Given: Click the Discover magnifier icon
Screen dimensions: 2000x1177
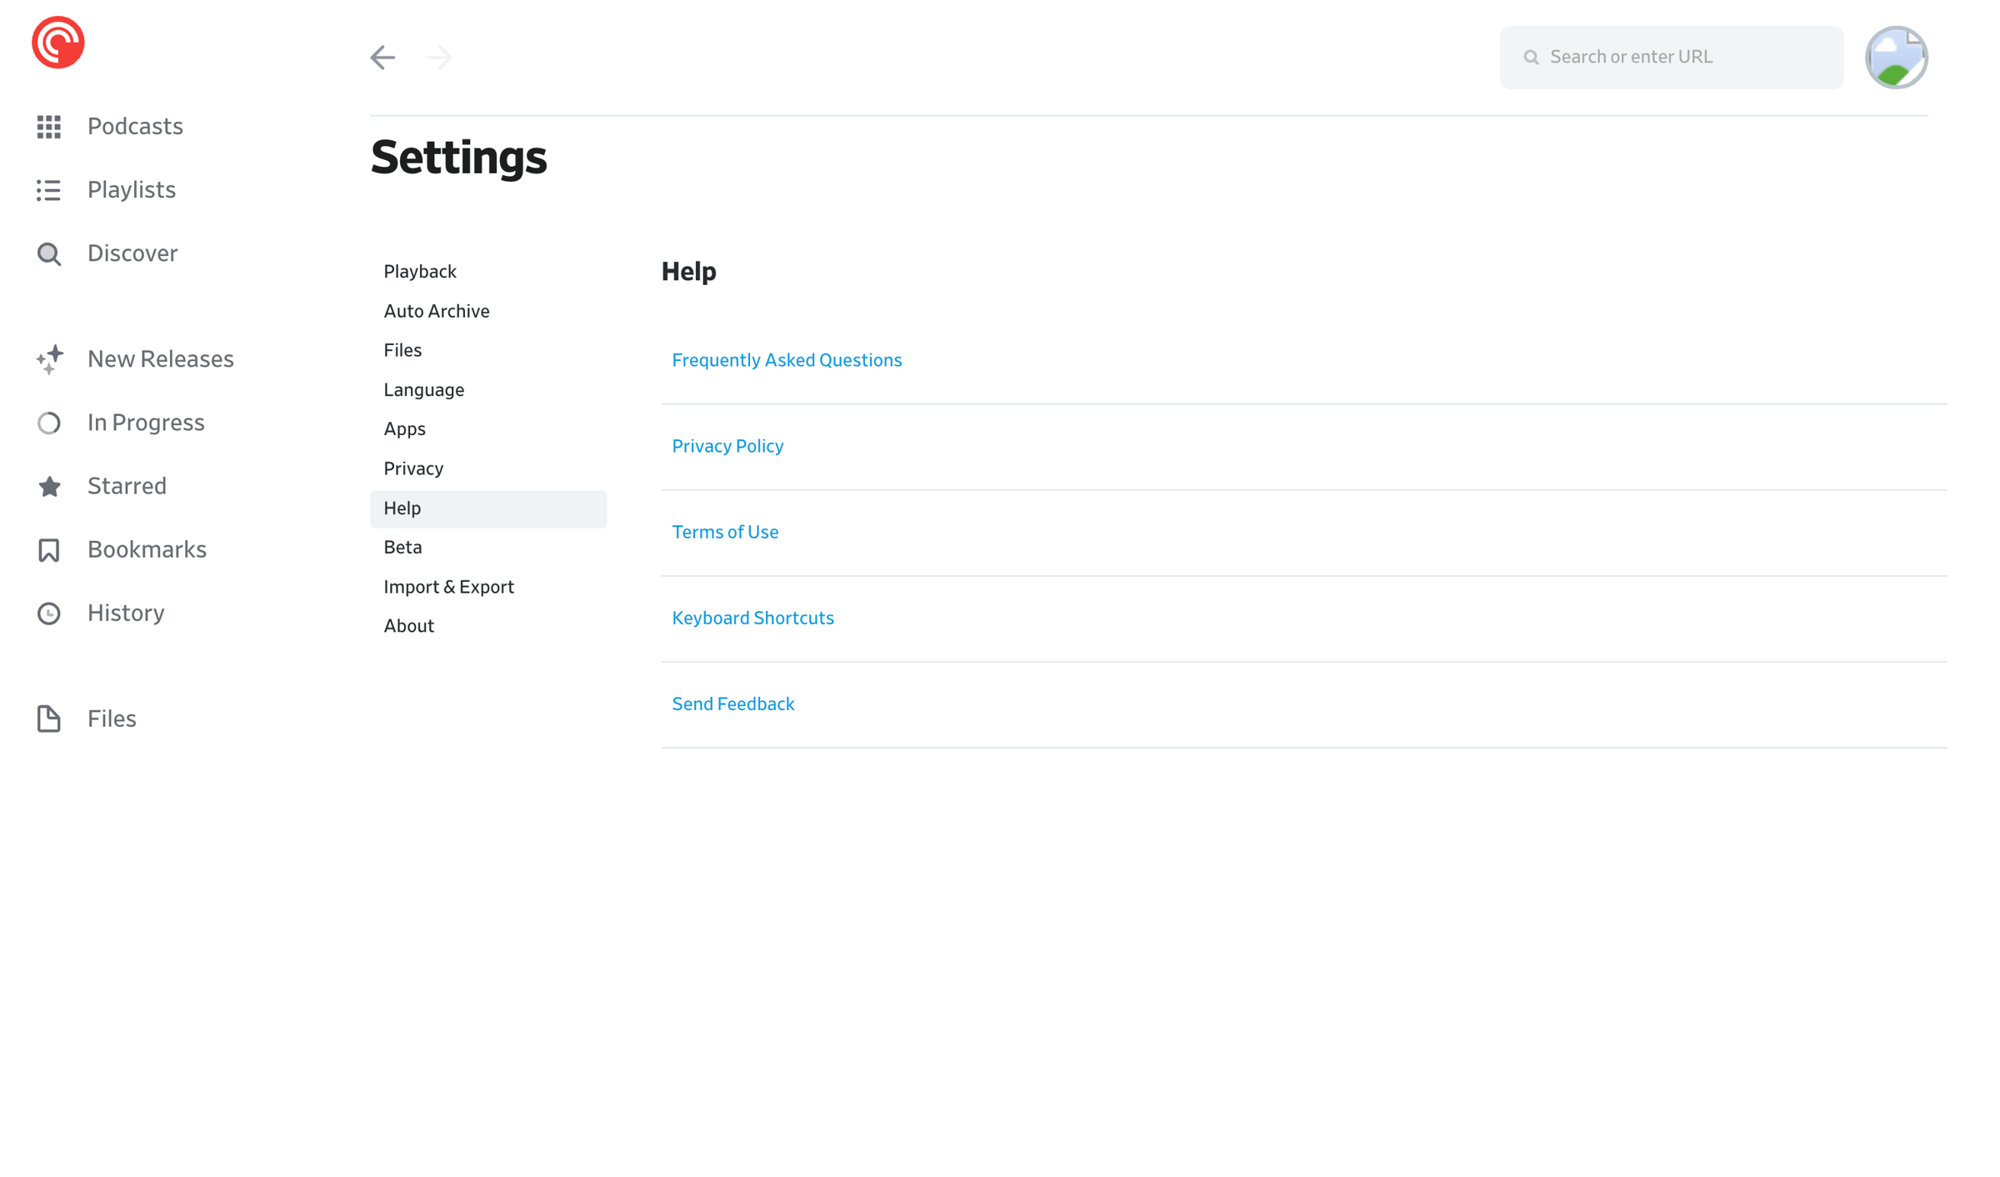Looking at the screenshot, I should pyautogui.click(x=49, y=254).
